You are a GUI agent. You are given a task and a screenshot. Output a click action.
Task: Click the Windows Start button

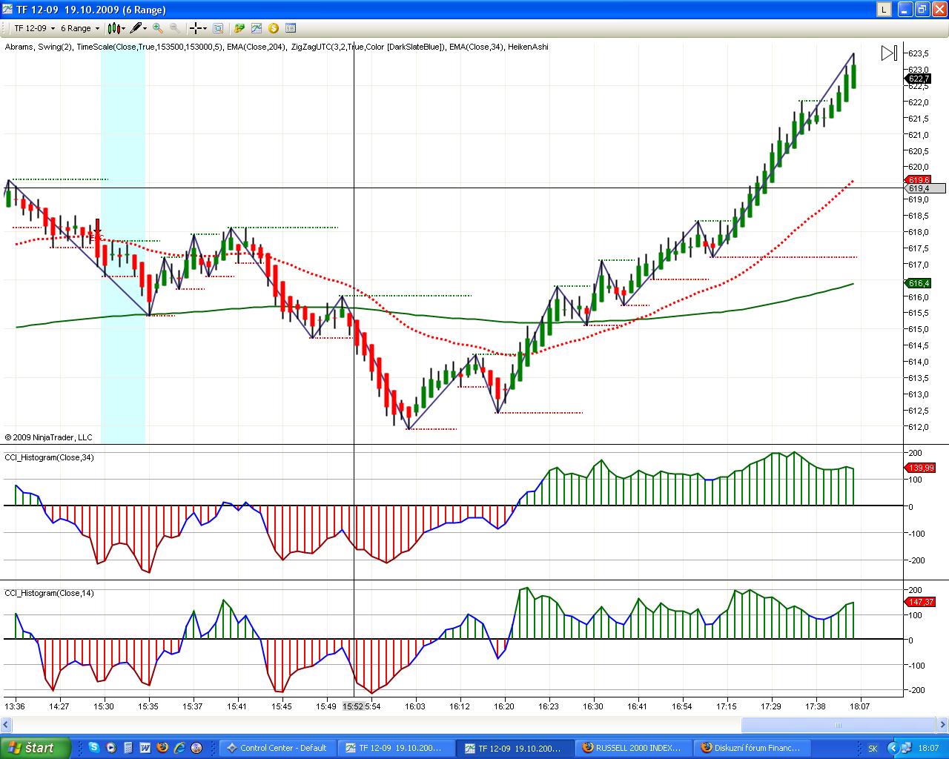pyautogui.click(x=33, y=748)
